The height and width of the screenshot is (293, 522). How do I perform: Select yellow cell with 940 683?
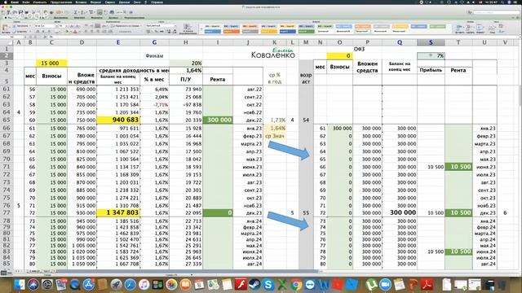click(x=118, y=120)
